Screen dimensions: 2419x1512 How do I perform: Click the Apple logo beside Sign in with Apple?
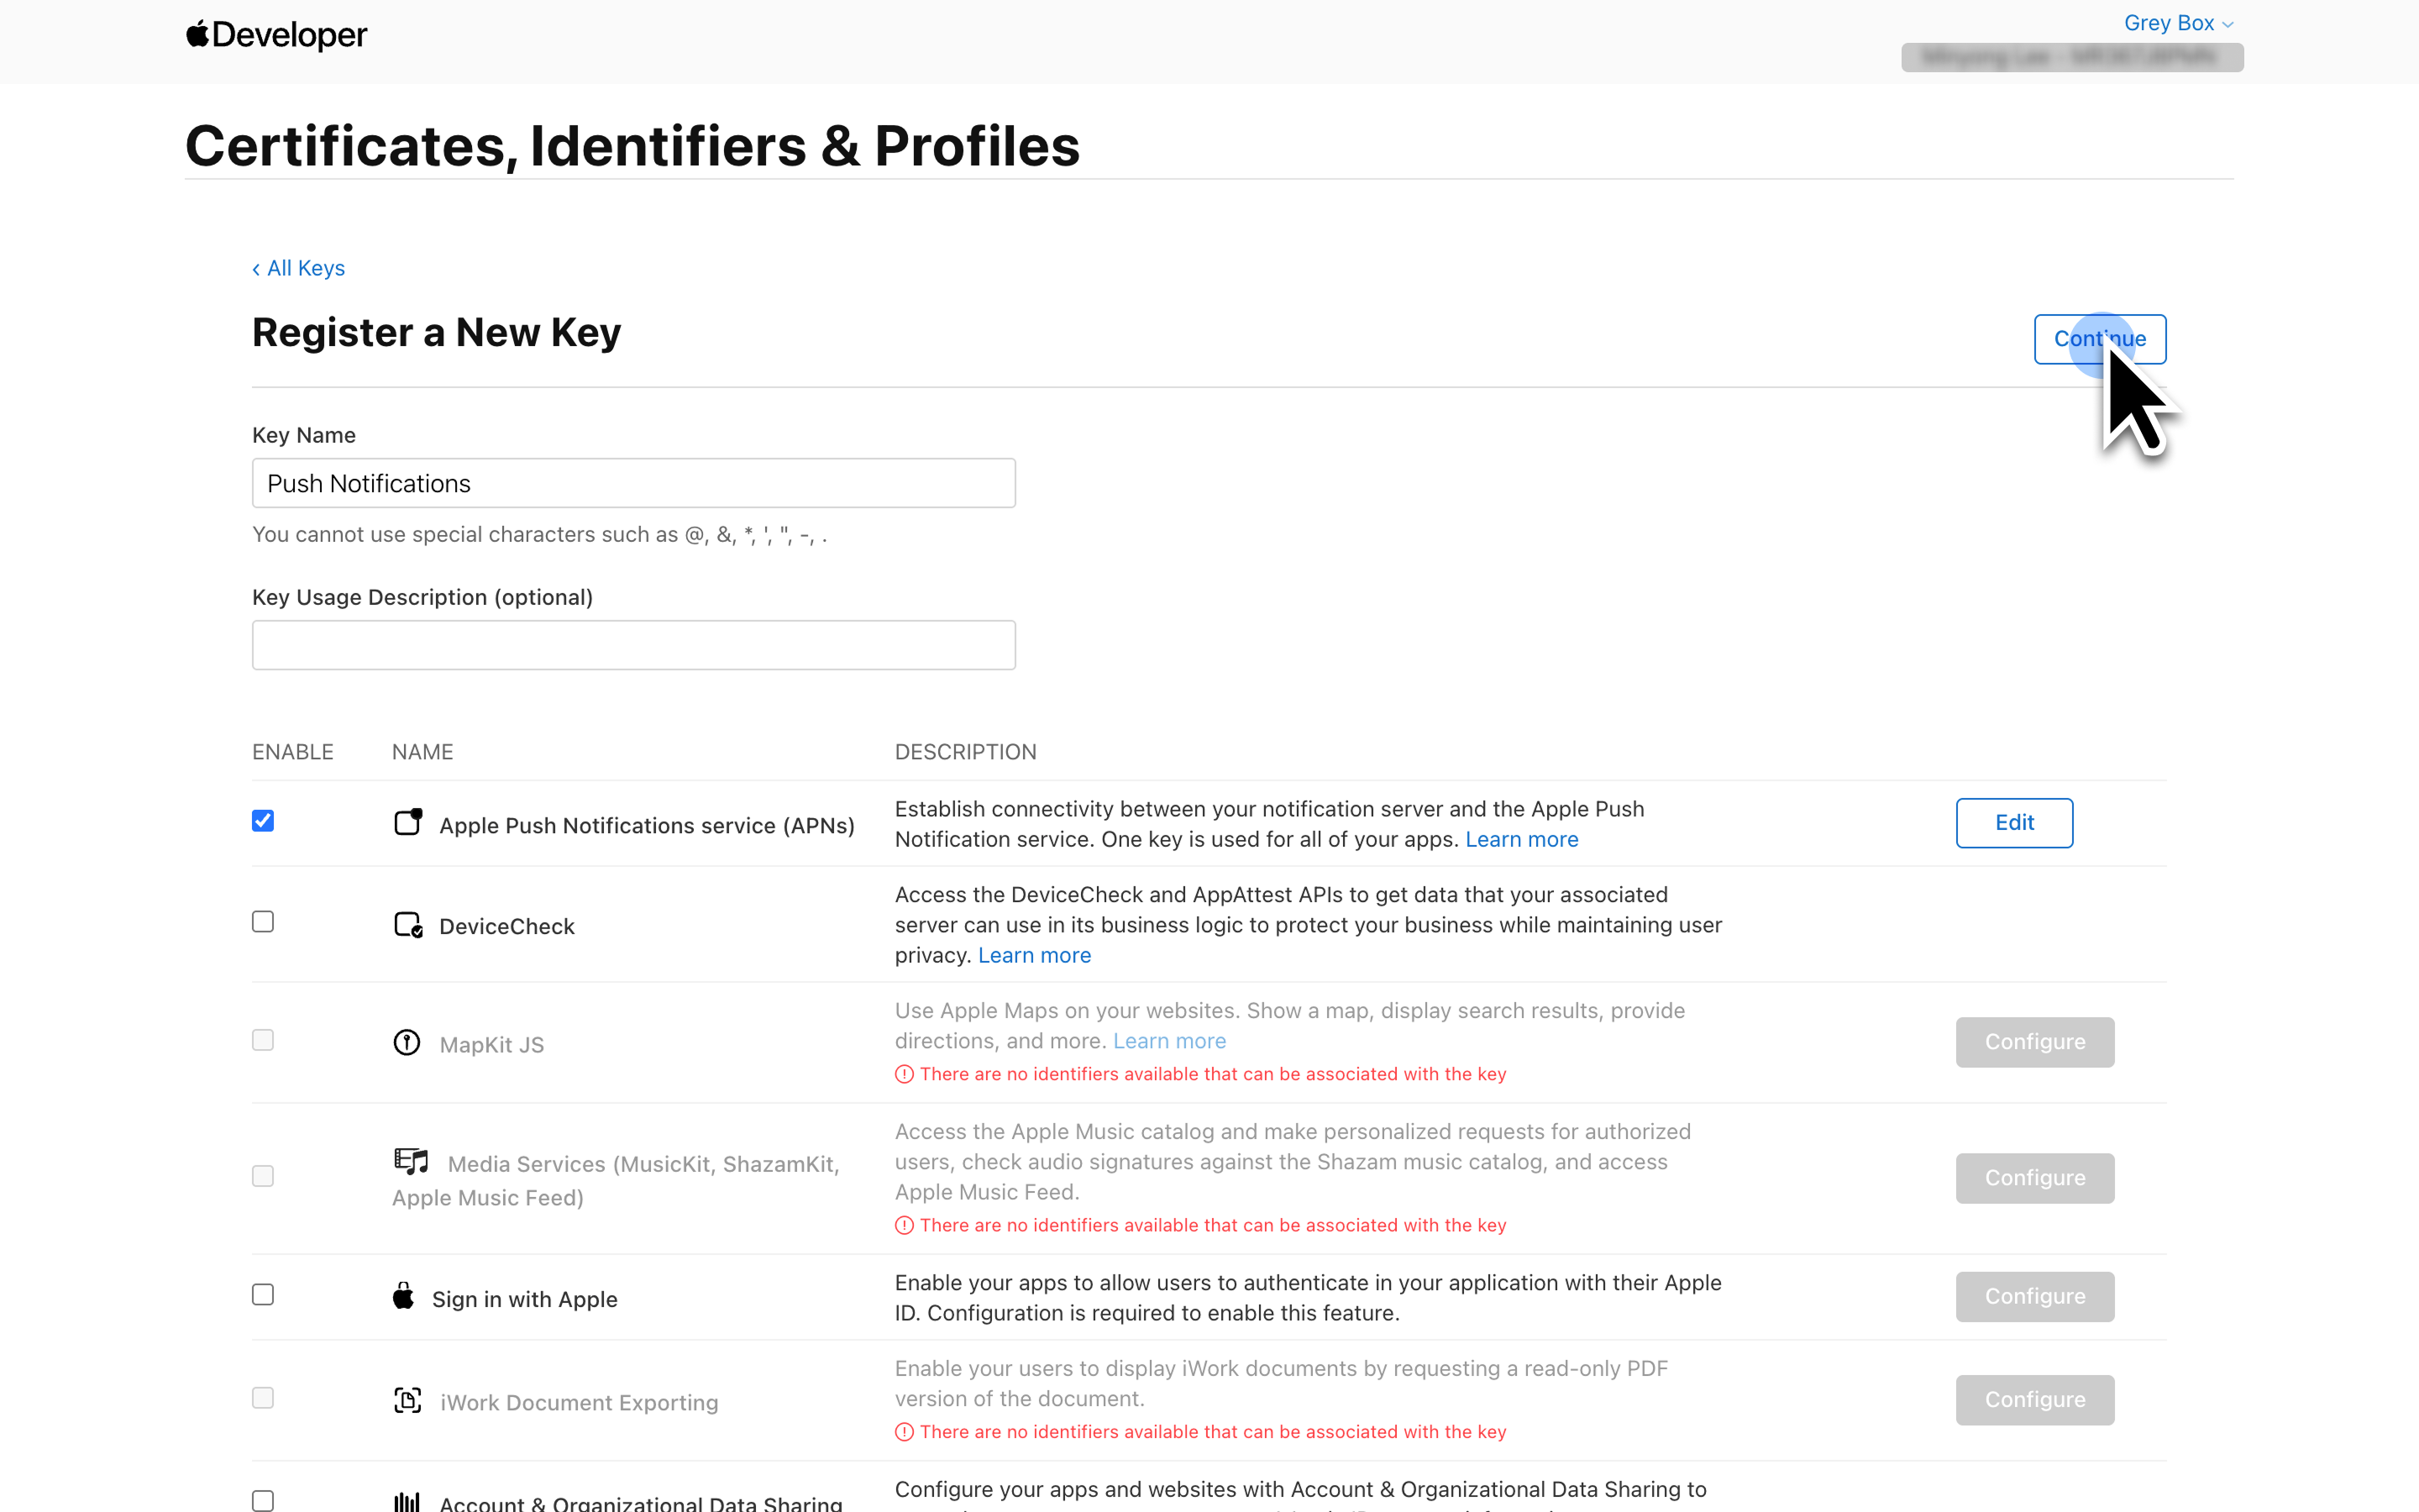click(x=403, y=1295)
